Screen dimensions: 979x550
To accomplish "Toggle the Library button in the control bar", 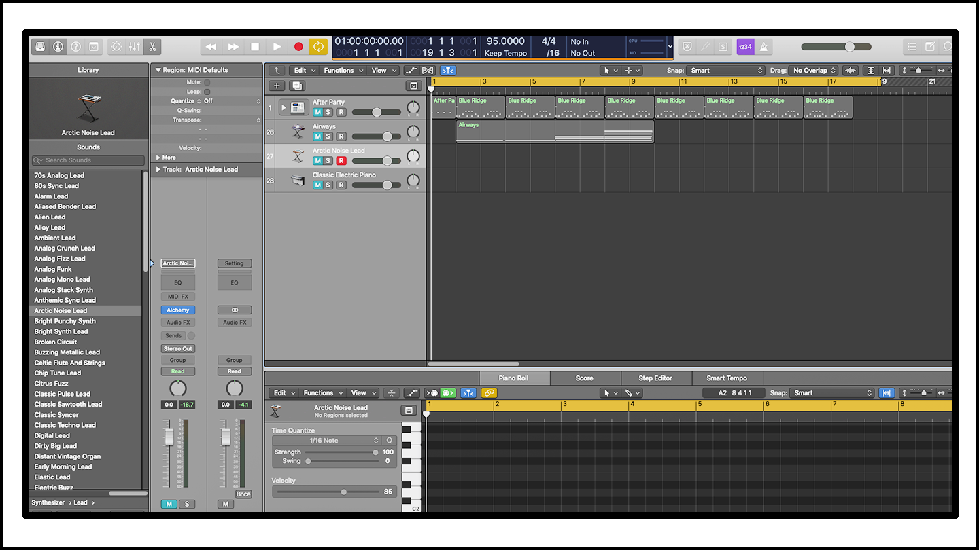I will tap(40, 47).
